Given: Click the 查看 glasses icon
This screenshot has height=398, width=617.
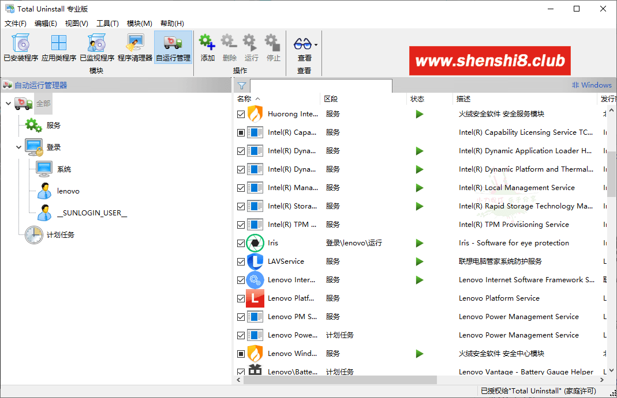Looking at the screenshot, I should pyautogui.click(x=302, y=44).
